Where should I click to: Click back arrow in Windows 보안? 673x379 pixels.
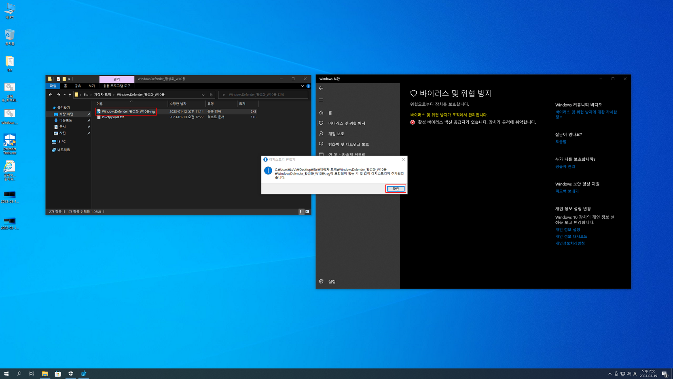click(x=321, y=88)
